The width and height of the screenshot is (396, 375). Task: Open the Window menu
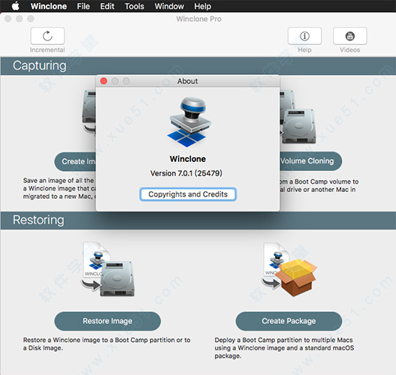(169, 6)
